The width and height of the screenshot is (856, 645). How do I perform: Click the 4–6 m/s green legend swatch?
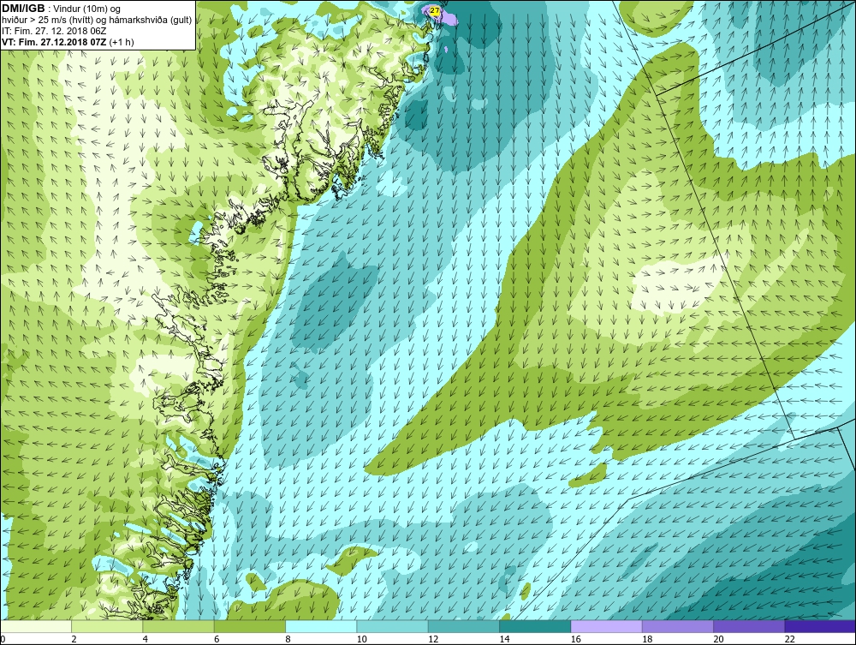pyautogui.click(x=179, y=626)
